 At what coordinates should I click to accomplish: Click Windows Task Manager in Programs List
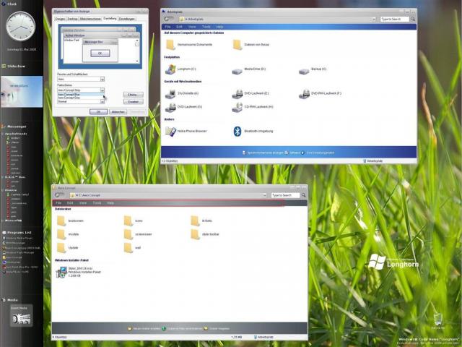18,252
